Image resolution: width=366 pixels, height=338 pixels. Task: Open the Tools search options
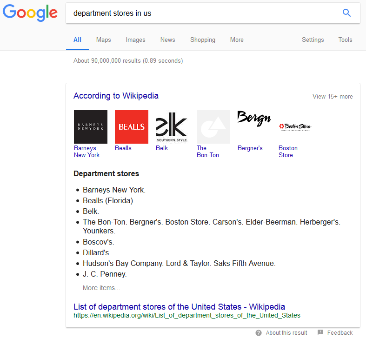point(345,40)
